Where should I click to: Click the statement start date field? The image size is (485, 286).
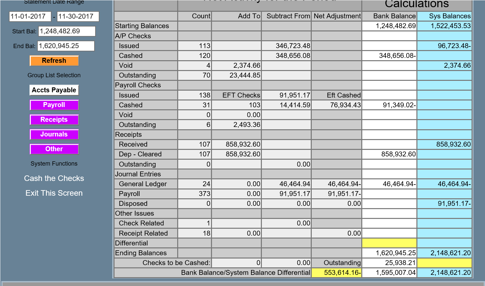(30, 16)
